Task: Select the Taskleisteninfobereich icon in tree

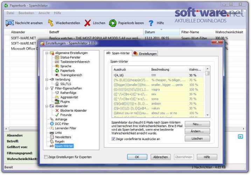Action: pos(57,62)
